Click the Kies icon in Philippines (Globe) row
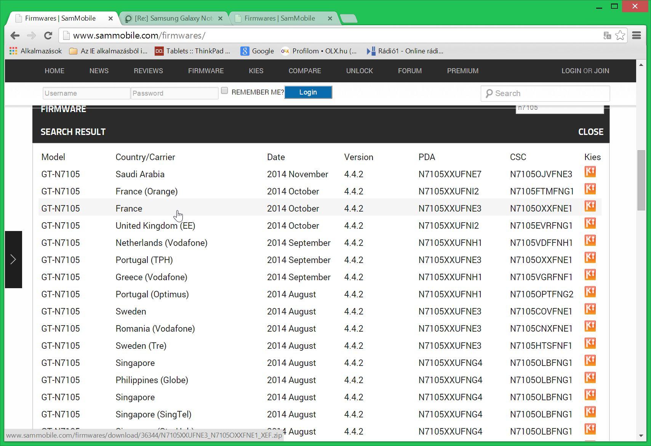This screenshot has height=446, width=651. [x=590, y=378]
